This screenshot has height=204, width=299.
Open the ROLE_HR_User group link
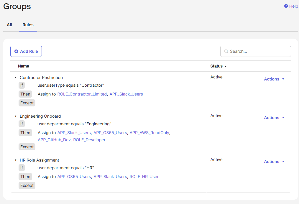[144, 177]
